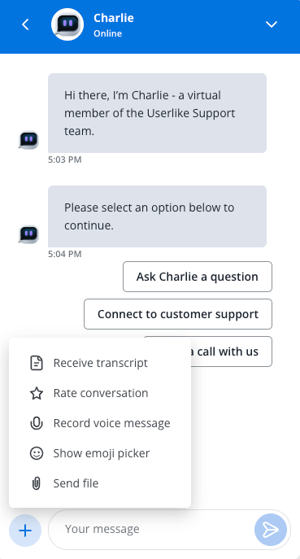The image size is (300, 559).
Task: Click the partially hidden call with us button
Action: coord(232,352)
